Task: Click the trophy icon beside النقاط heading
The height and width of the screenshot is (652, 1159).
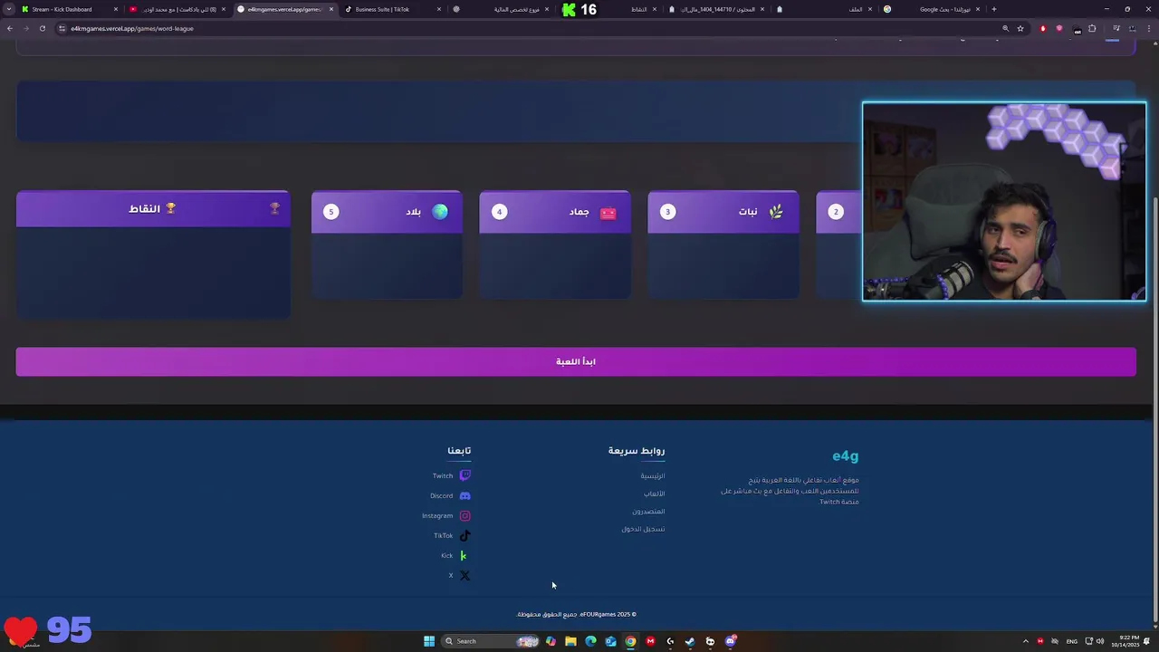Action: point(170,208)
